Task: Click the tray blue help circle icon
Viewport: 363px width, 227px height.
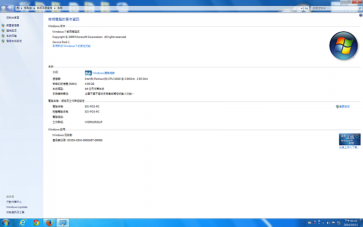Action: [x=315, y=222]
